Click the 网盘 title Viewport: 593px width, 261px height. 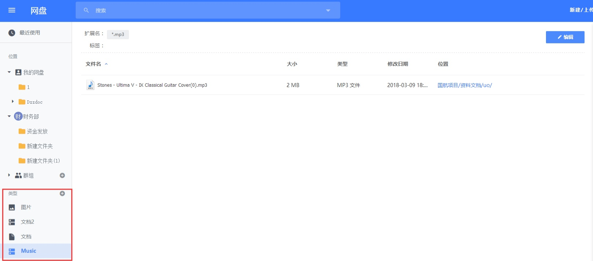click(x=39, y=11)
